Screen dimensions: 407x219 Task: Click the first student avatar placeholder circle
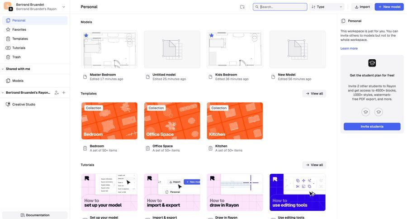click(366, 112)
